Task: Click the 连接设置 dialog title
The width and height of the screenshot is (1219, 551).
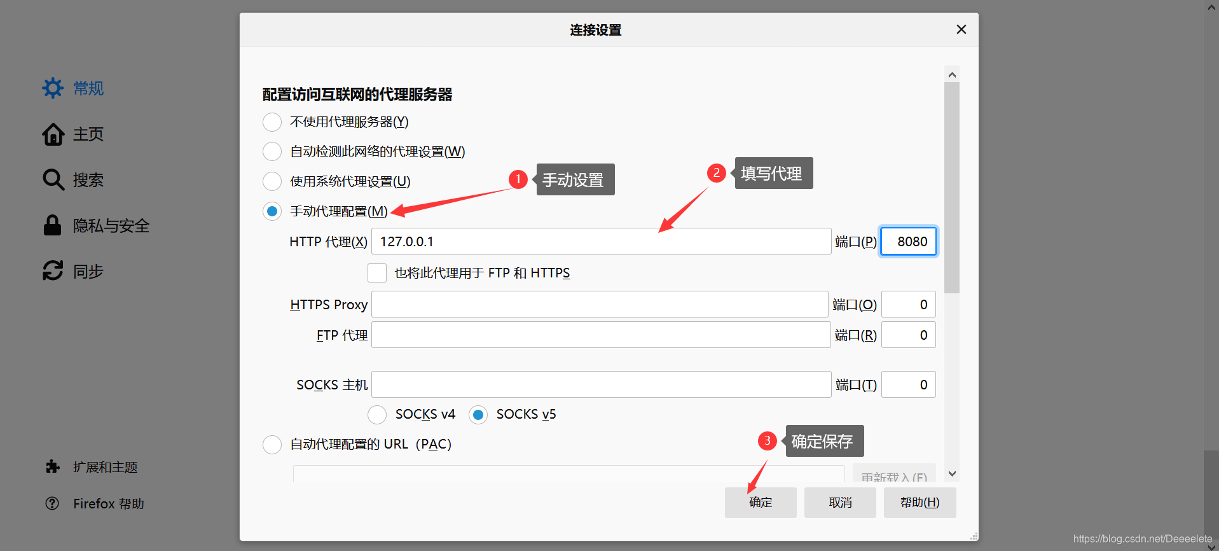Action: (x=596, y=30)
